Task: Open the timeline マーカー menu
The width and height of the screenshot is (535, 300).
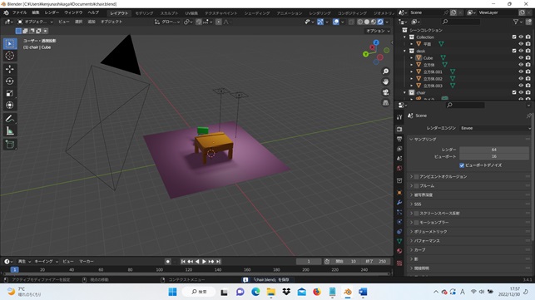Action: (x=87, y=262)
